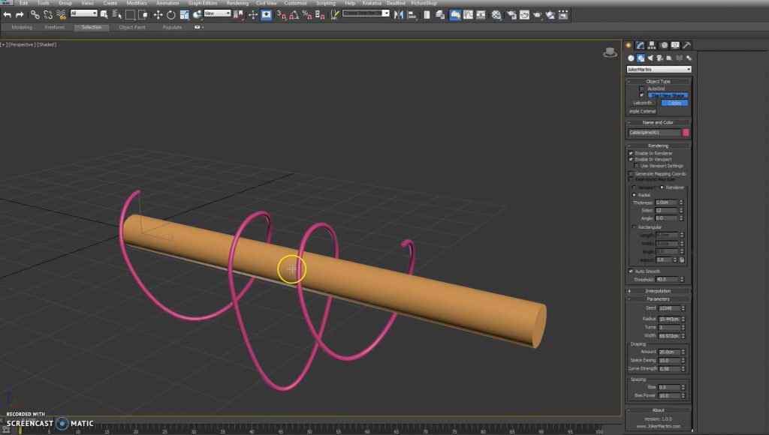The image size is (769, 435).
Task: Toggle the Enable In Renderer checkbox
Action: point(631,153)
